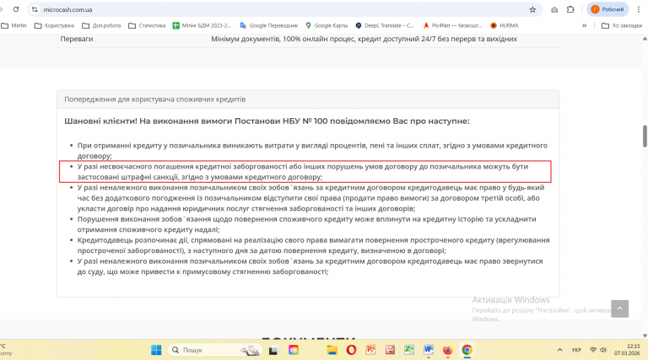
Task: Open Excel from the taskbar
Action: coord(409,350)
